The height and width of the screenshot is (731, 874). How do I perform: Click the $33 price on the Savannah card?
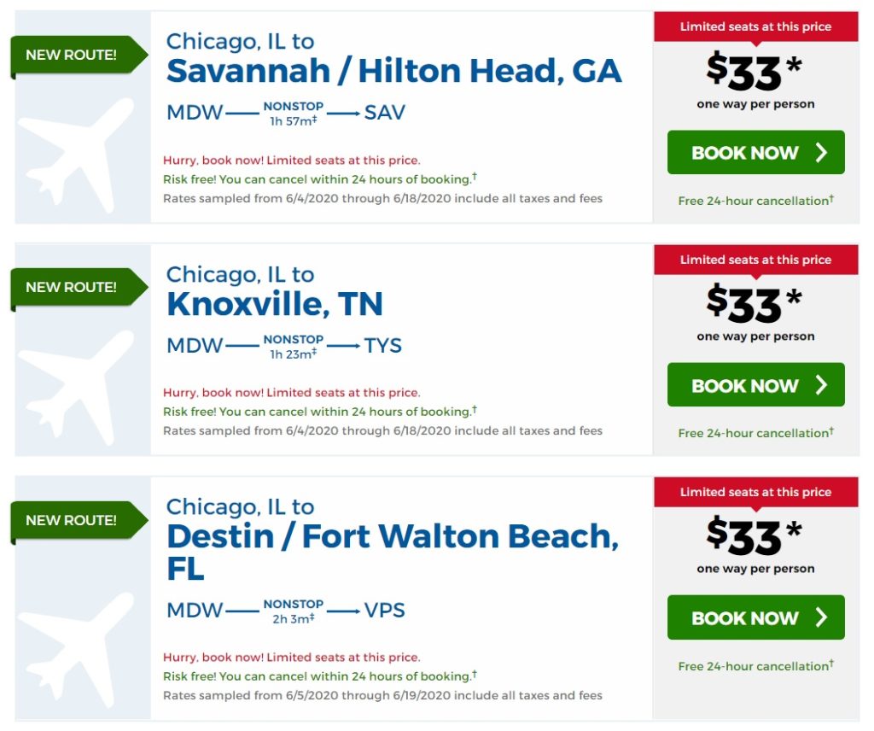(743, 72)
